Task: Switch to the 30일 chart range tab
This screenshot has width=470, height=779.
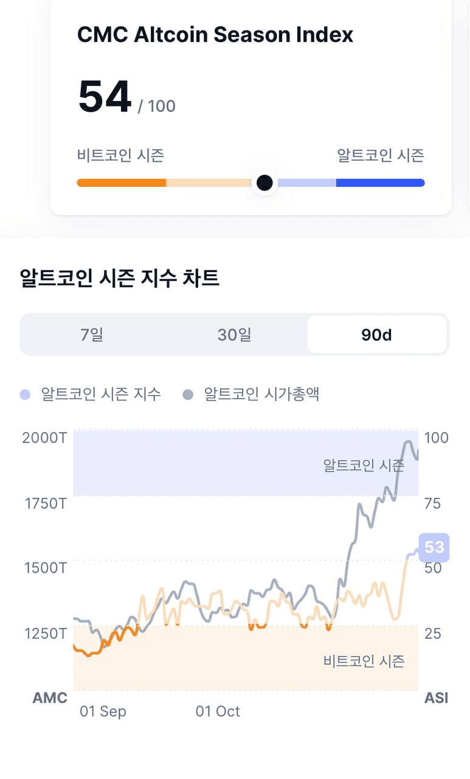Action: 235,335
